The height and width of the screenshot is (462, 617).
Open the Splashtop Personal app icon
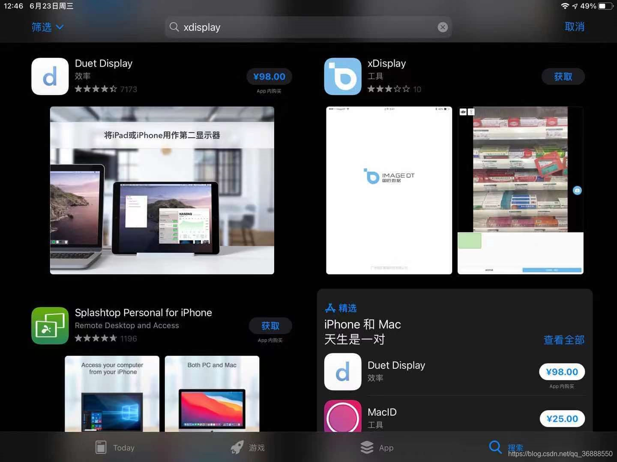click(x=50, y=326)
